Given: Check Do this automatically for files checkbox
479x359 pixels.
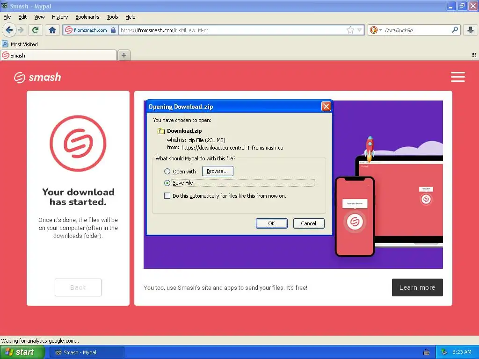Looking at the screenshot, I should coord(167,196).
